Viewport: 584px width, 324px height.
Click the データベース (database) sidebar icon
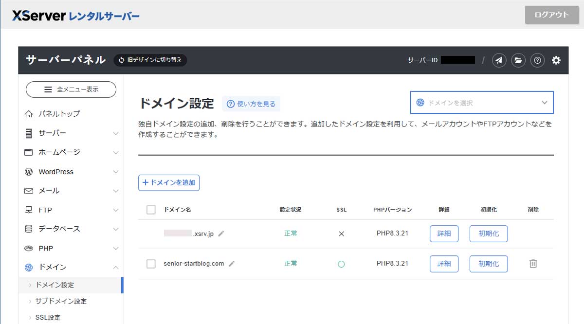[x=29, y=229]
